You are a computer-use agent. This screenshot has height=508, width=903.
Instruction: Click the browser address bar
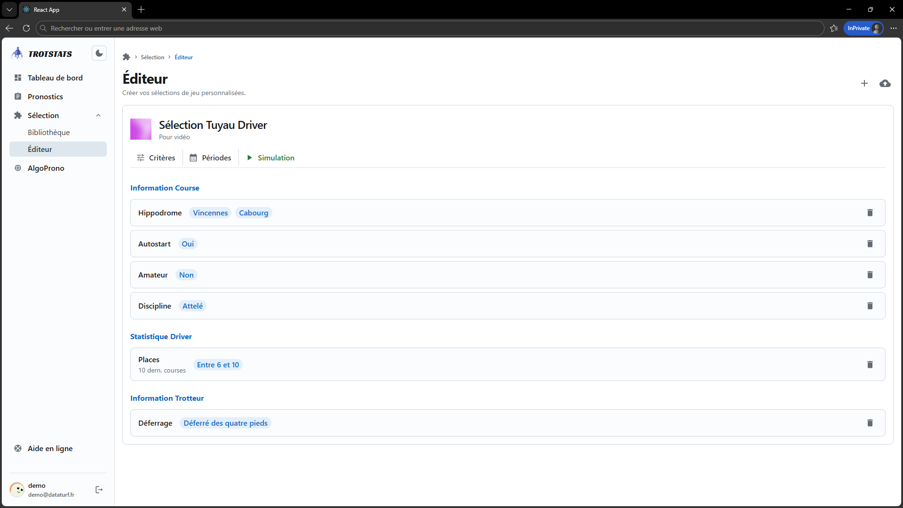tap(423, 28)
